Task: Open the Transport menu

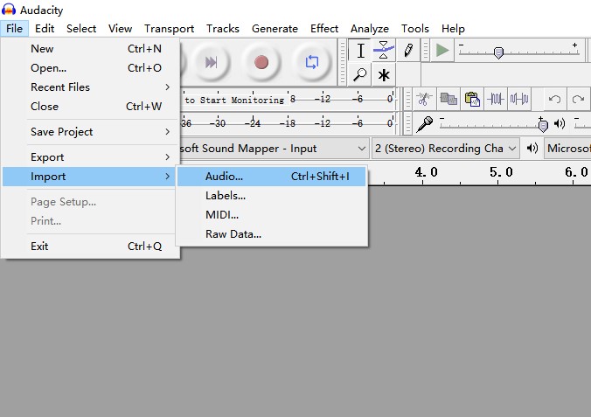Action: point(169,29)
